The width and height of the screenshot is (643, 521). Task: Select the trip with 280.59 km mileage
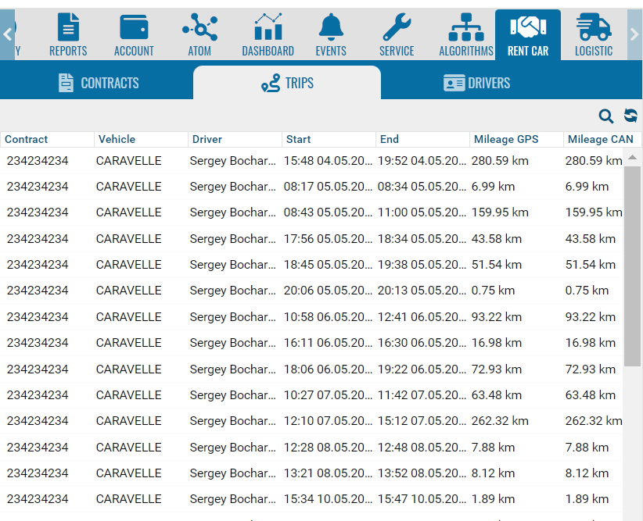pos(313,161)
